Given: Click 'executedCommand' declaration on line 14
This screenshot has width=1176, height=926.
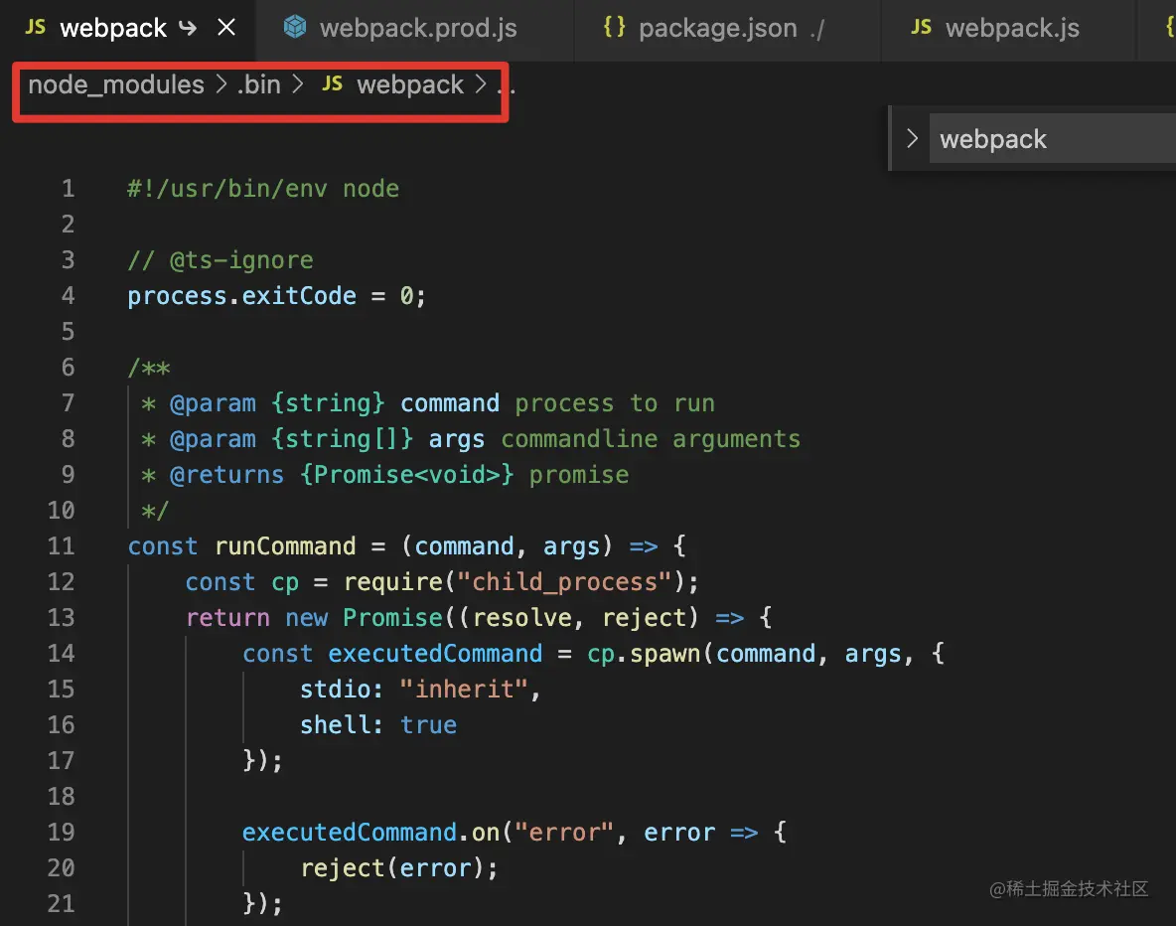Looking at the screenshot, I should (x=435, y=653).
